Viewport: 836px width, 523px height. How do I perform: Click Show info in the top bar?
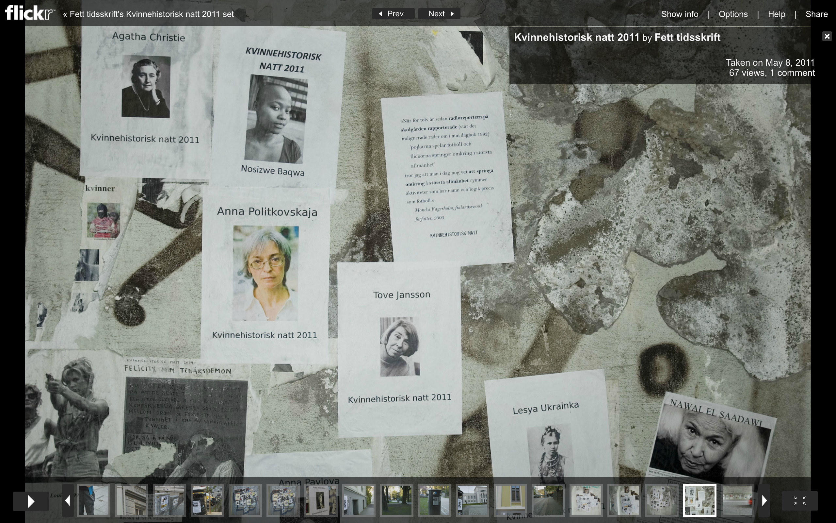pyautogui.click(x=680, y=14)
